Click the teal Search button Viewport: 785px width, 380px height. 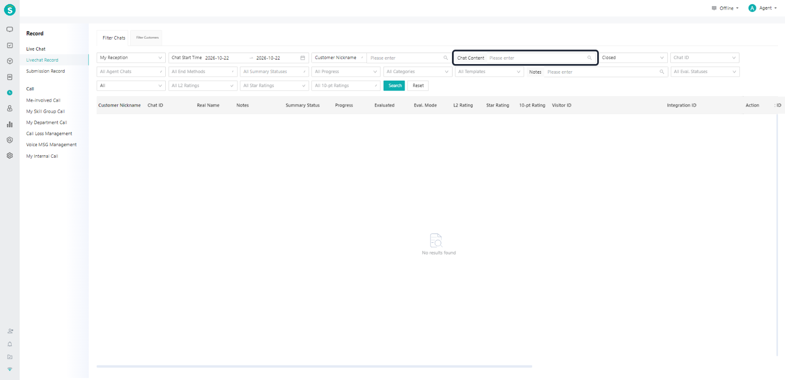pos(394,86)
